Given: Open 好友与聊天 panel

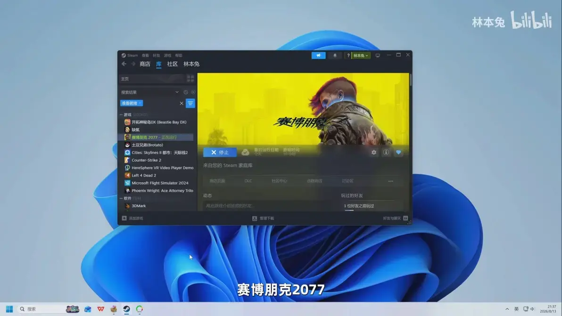Looking at the screenshot, I should pos(396,219).
